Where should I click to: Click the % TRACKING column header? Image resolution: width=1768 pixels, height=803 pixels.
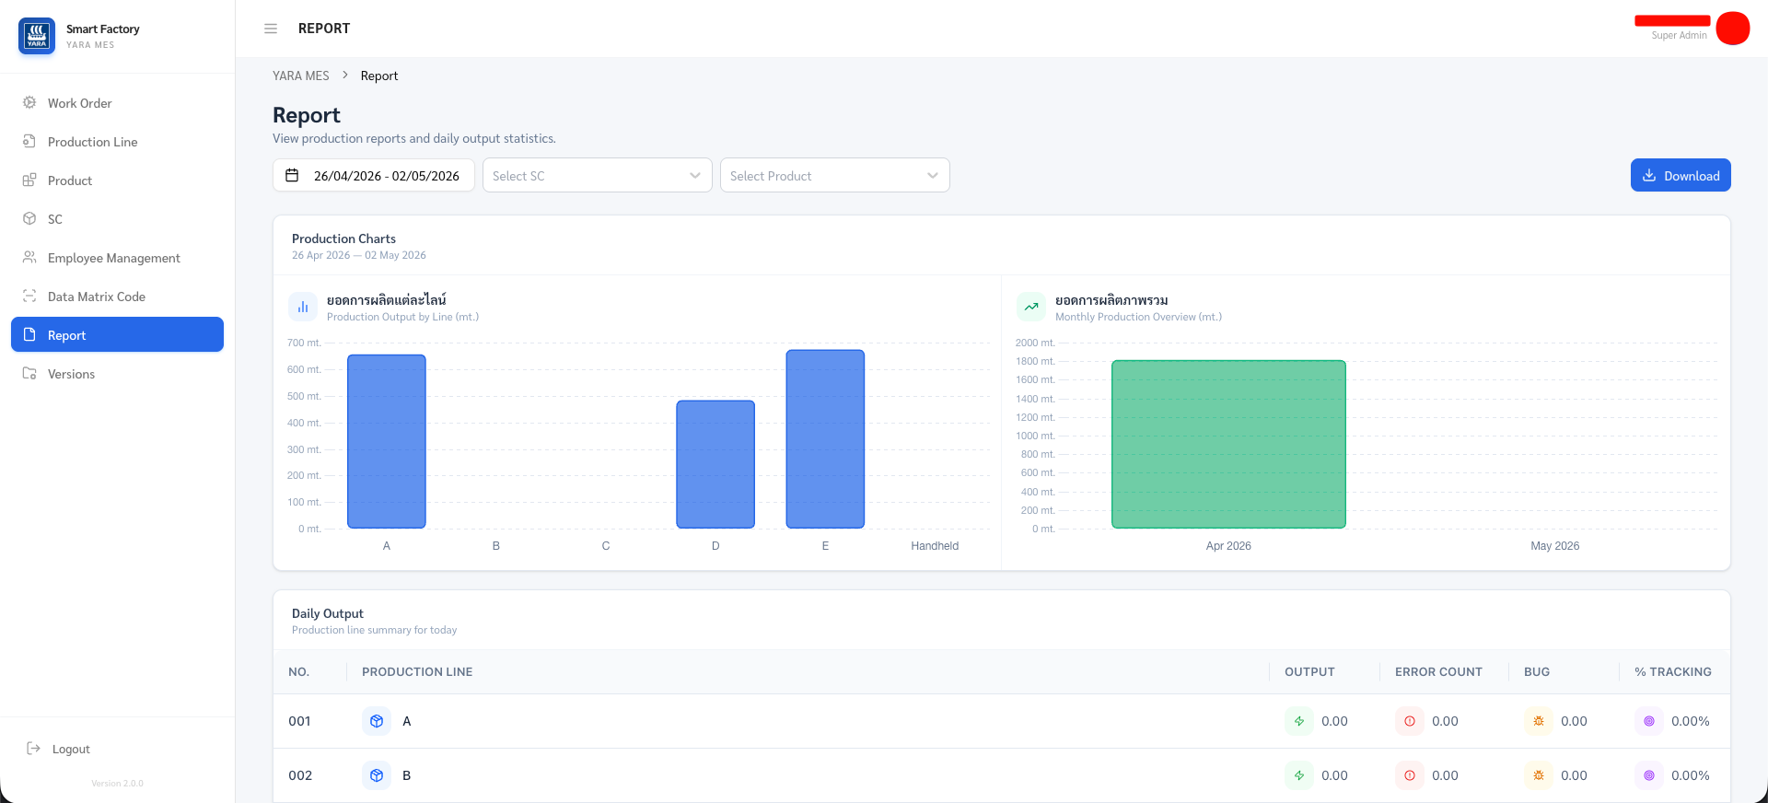coord(1673,672)
